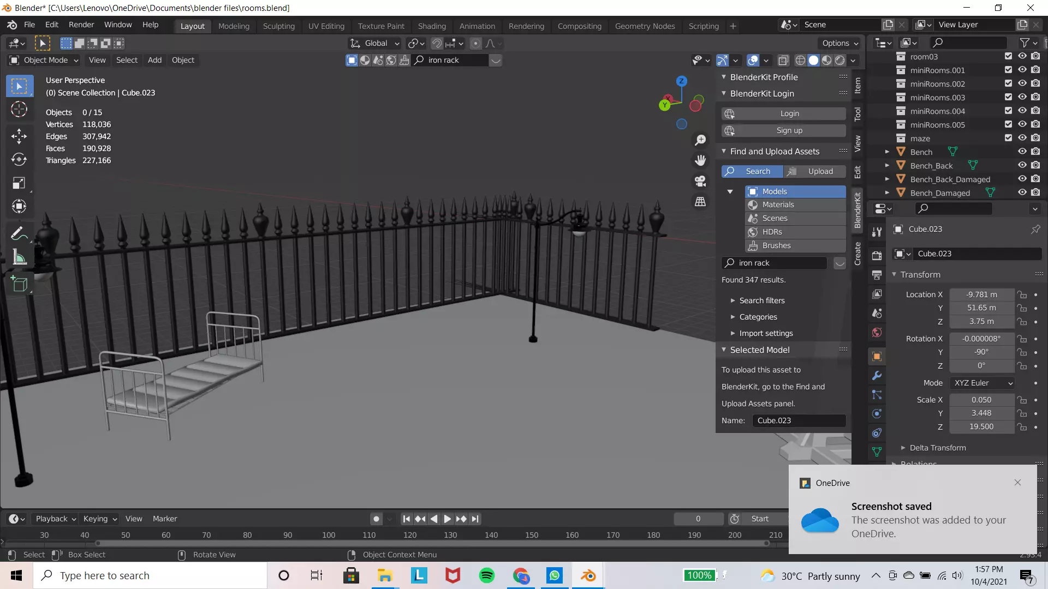Hide miniRooms.002 with its eye icon
The width and height of the screenshot is (1048, 589).
pyautogui.click(x=1022, y=83)
